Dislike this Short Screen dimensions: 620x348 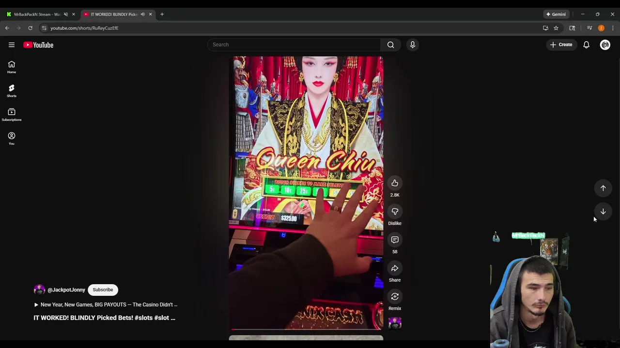395,212
